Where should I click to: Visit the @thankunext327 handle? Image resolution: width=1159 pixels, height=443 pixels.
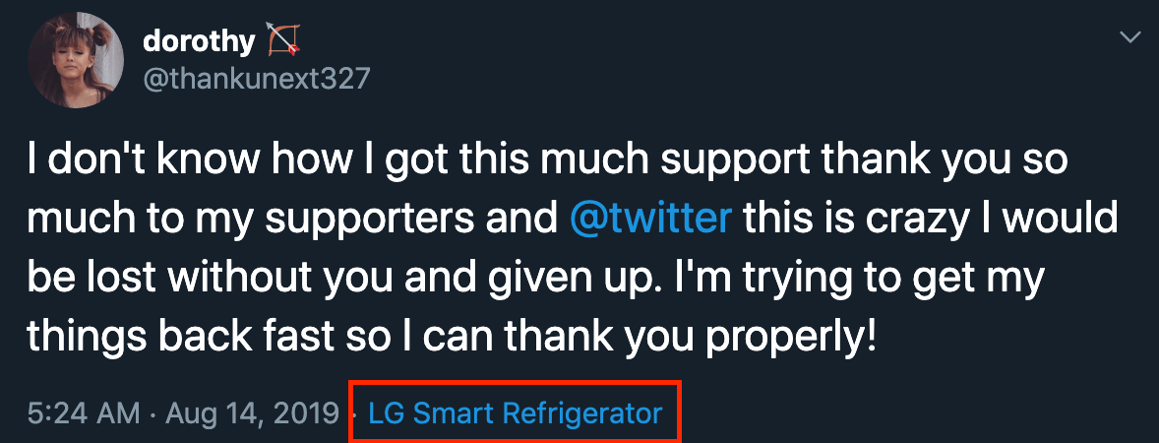[257, 78]
